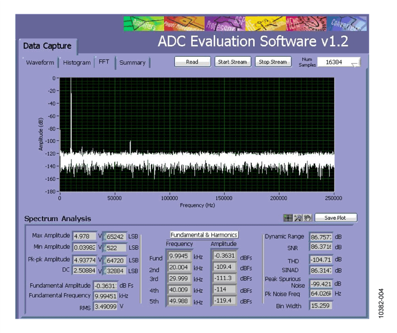Toggle Max Amplitude LSB radix indicator
Screen dimensions: 397x333
(x=105, y=237)
